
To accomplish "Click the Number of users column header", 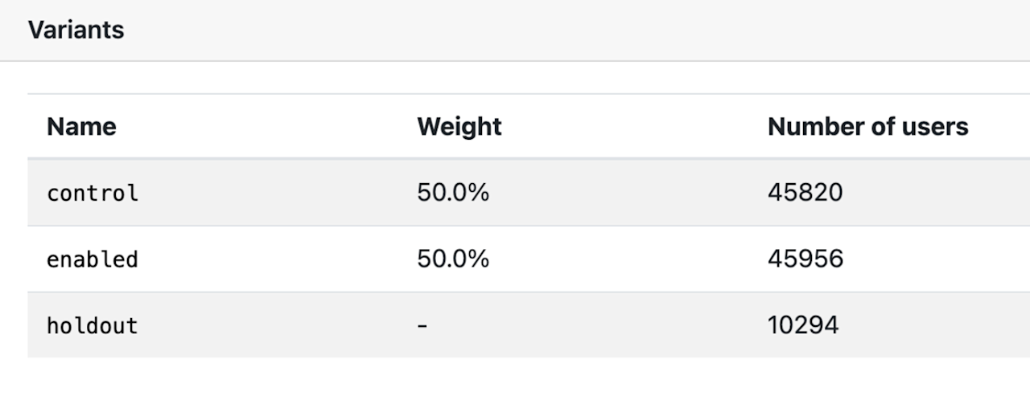I will [868, 126].
